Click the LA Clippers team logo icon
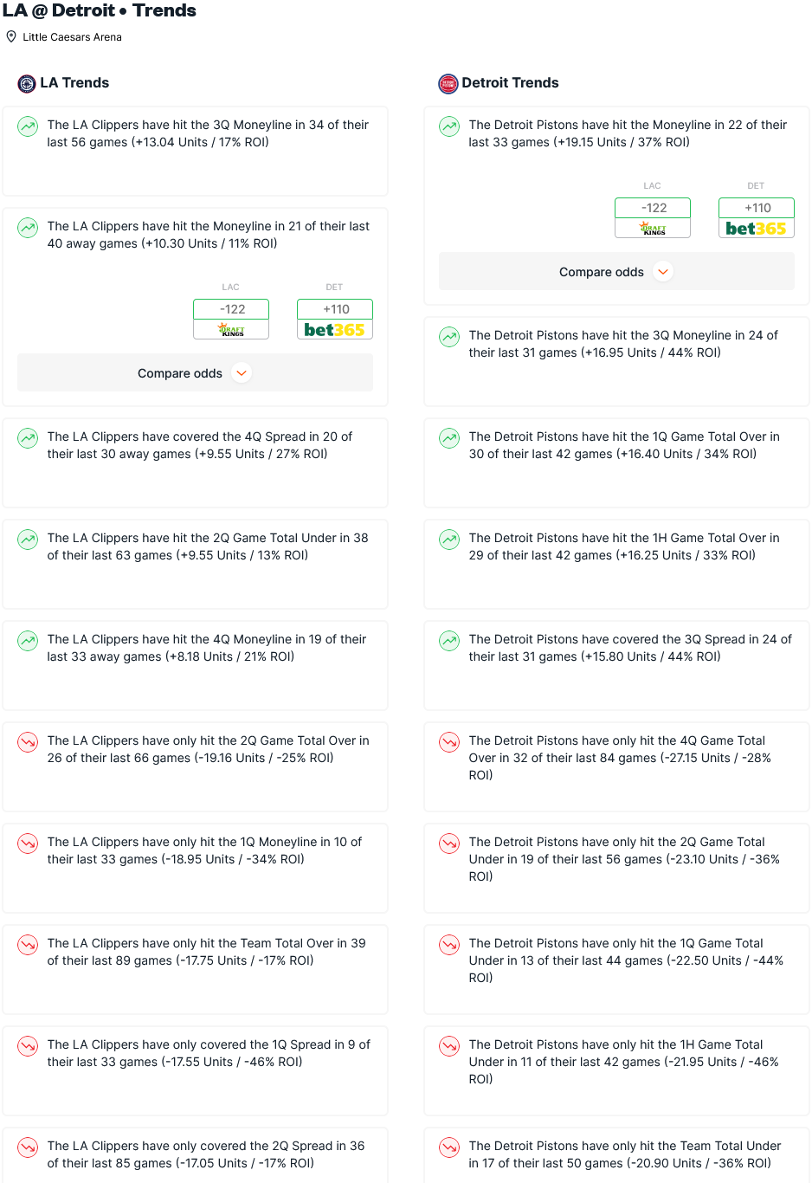The width and height of the screenshot is (812, 1183). pyautogui.click(x=27, y=83)
